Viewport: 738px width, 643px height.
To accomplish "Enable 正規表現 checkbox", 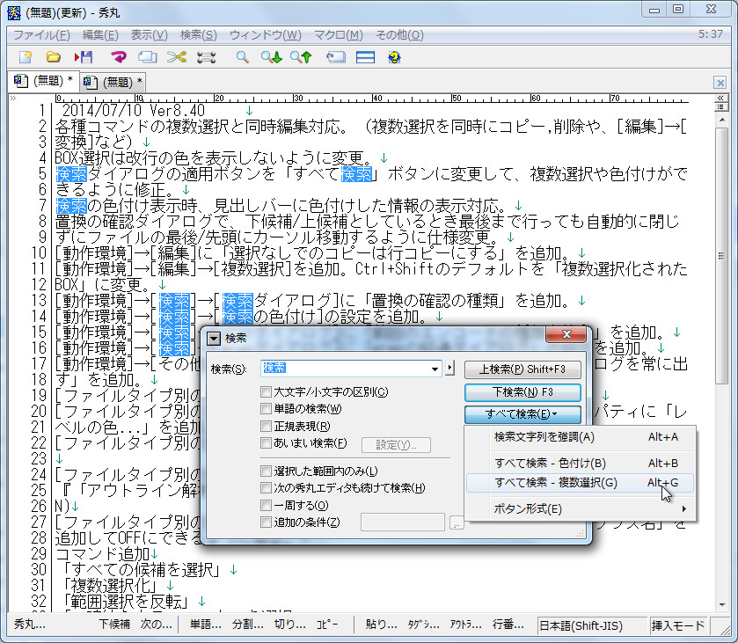I will [x=266, y=427].
